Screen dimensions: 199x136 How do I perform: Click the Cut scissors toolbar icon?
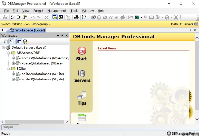pyautogui.click(x=13, y=17)
